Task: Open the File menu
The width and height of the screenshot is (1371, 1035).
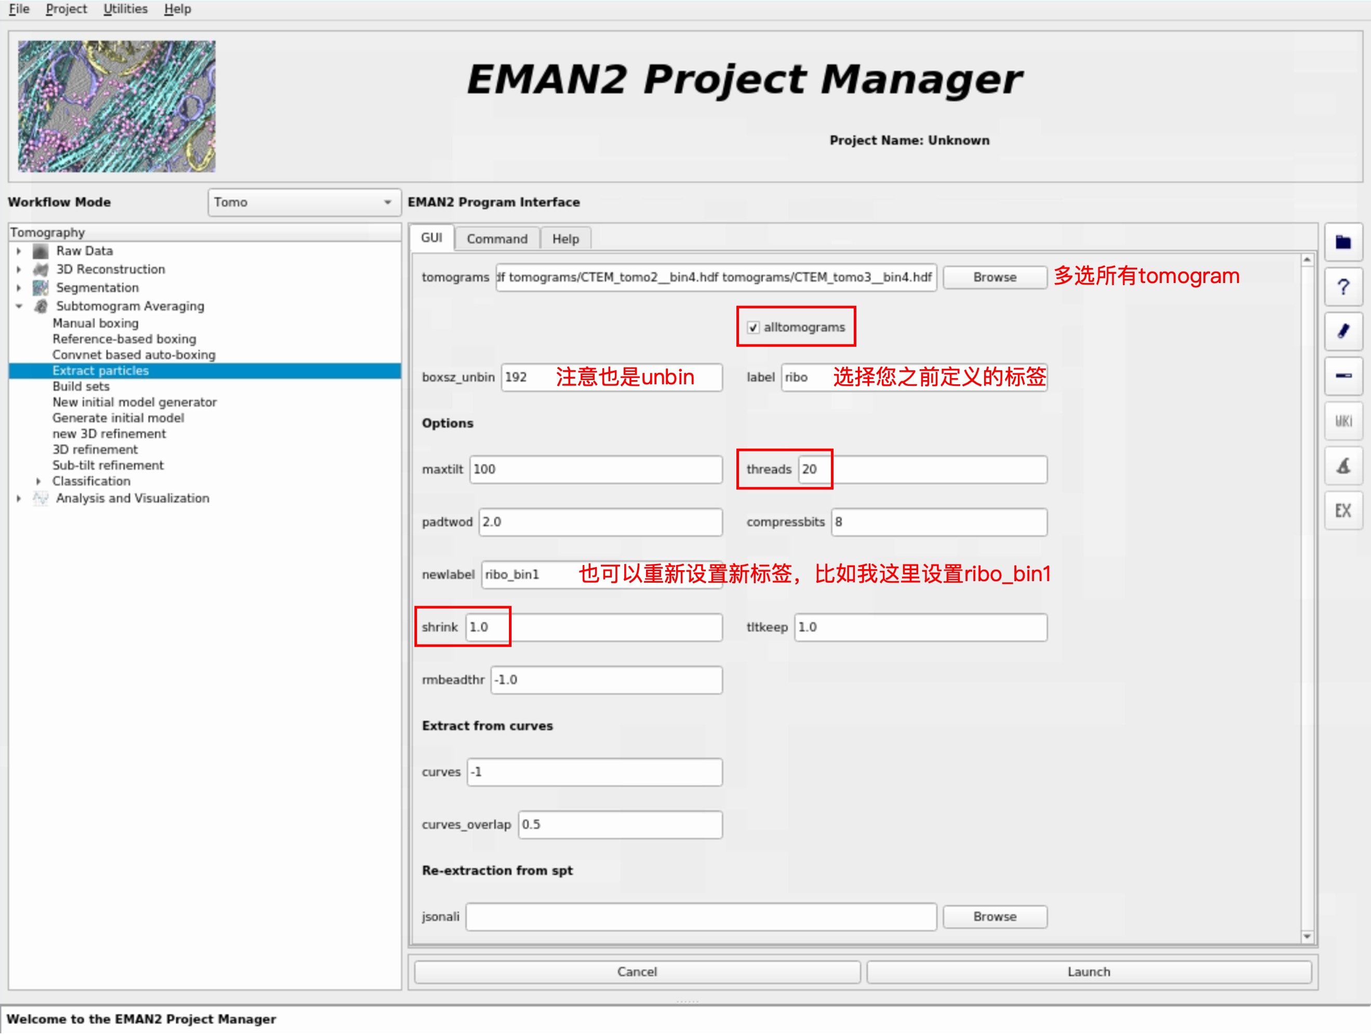Action: coord(19,9)
